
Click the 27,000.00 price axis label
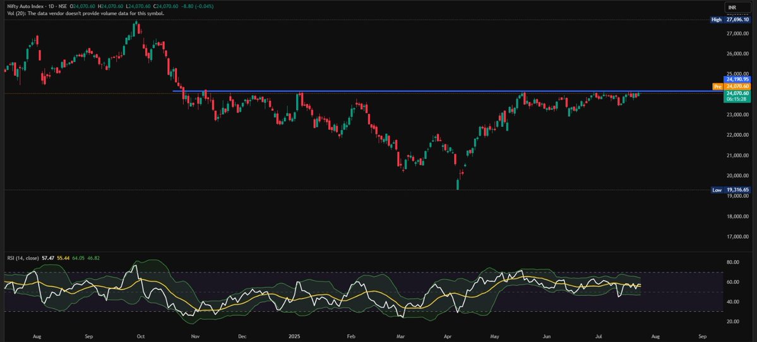pyautogui.click(x=737, y=33)
